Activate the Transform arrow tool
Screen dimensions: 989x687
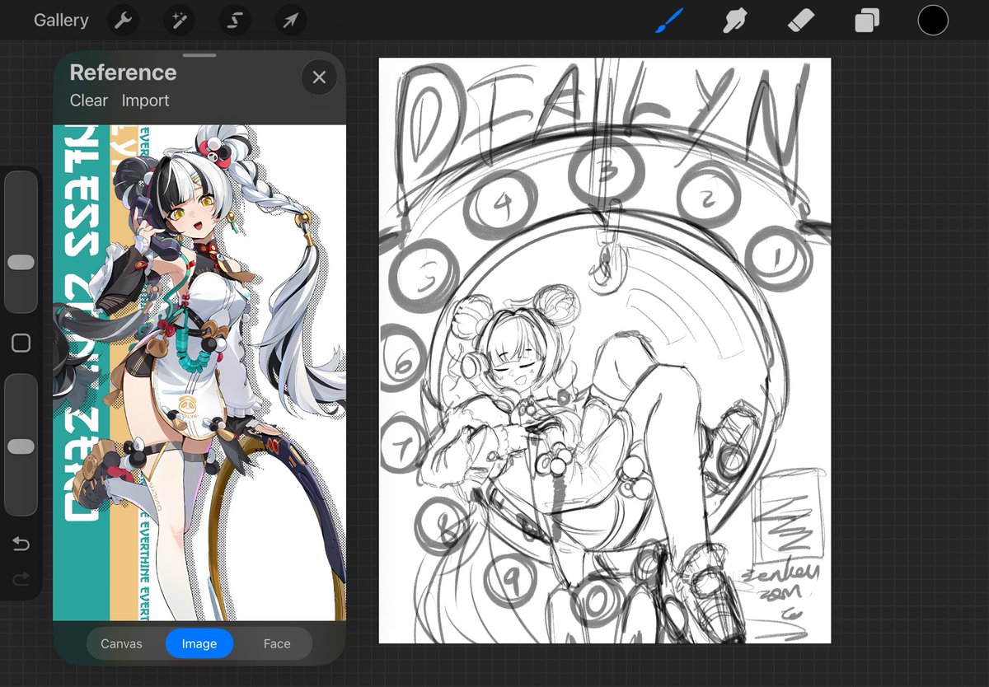(290, 21)
